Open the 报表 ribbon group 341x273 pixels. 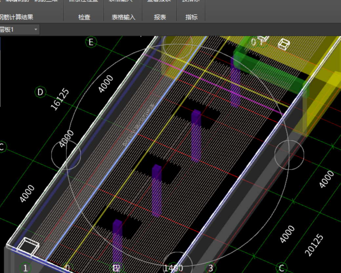point(160,17)
